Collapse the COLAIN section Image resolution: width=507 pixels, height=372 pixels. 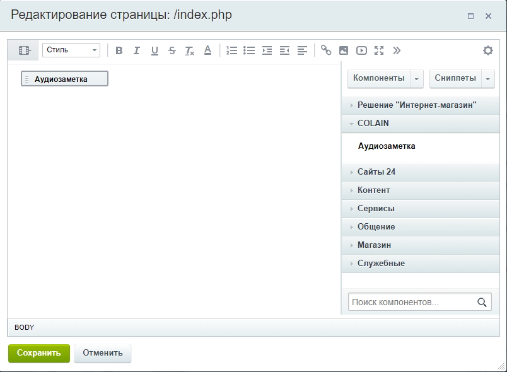click(373, 123)
